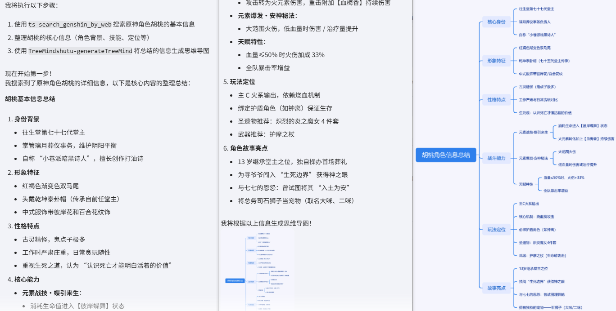Click mind map leaf 红褐色渐变色双马尾
This screenshot has height=311, width=616.
[x=534, y=48]
